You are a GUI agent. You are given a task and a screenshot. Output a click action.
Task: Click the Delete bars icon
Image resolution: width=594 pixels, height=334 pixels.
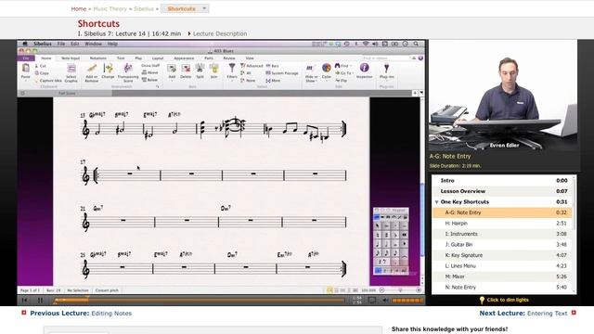186,69
